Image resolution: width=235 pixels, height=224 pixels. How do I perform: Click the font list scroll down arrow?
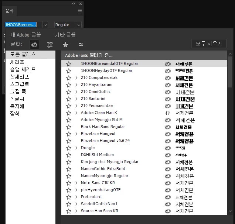pos(230,211)
